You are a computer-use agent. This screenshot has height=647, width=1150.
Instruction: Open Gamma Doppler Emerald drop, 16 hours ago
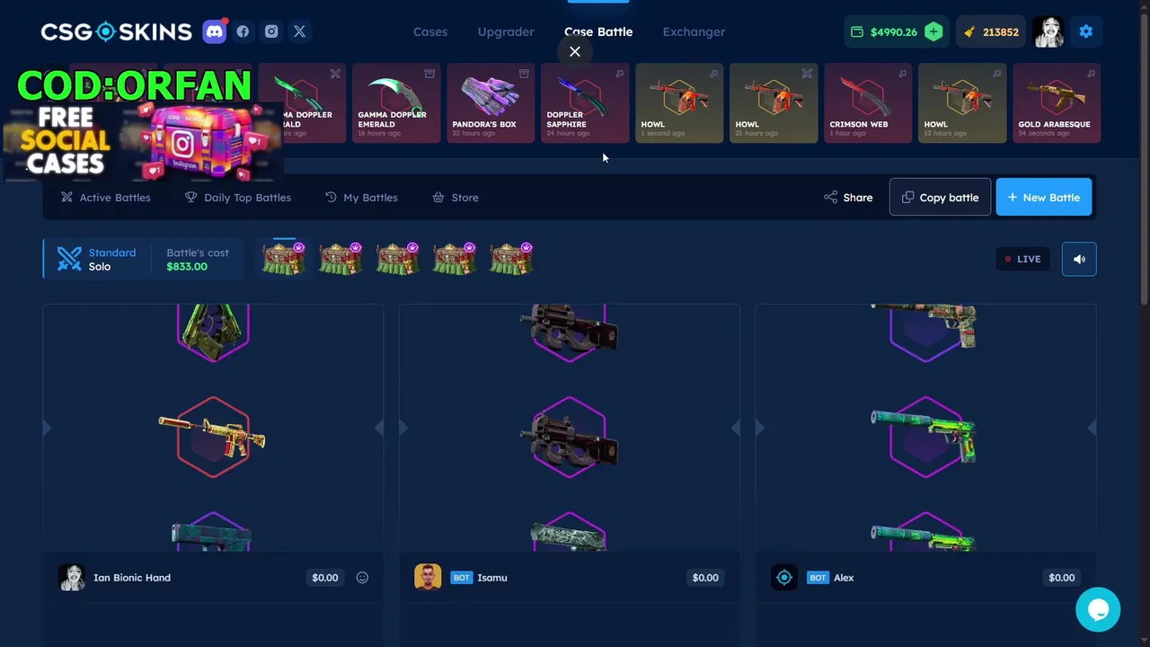[x=396, y=103]
